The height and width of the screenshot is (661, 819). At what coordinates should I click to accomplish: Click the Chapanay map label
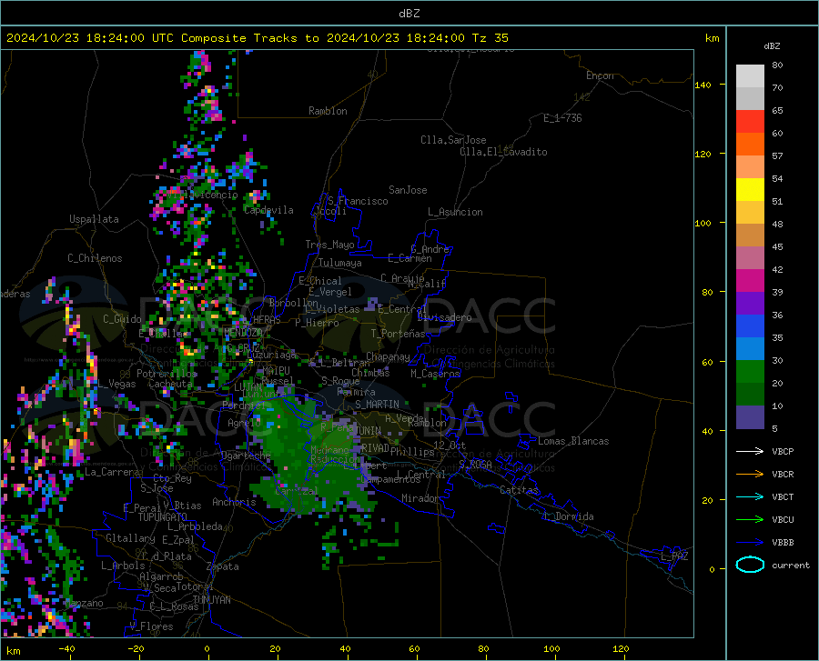(x=388, y=356)
